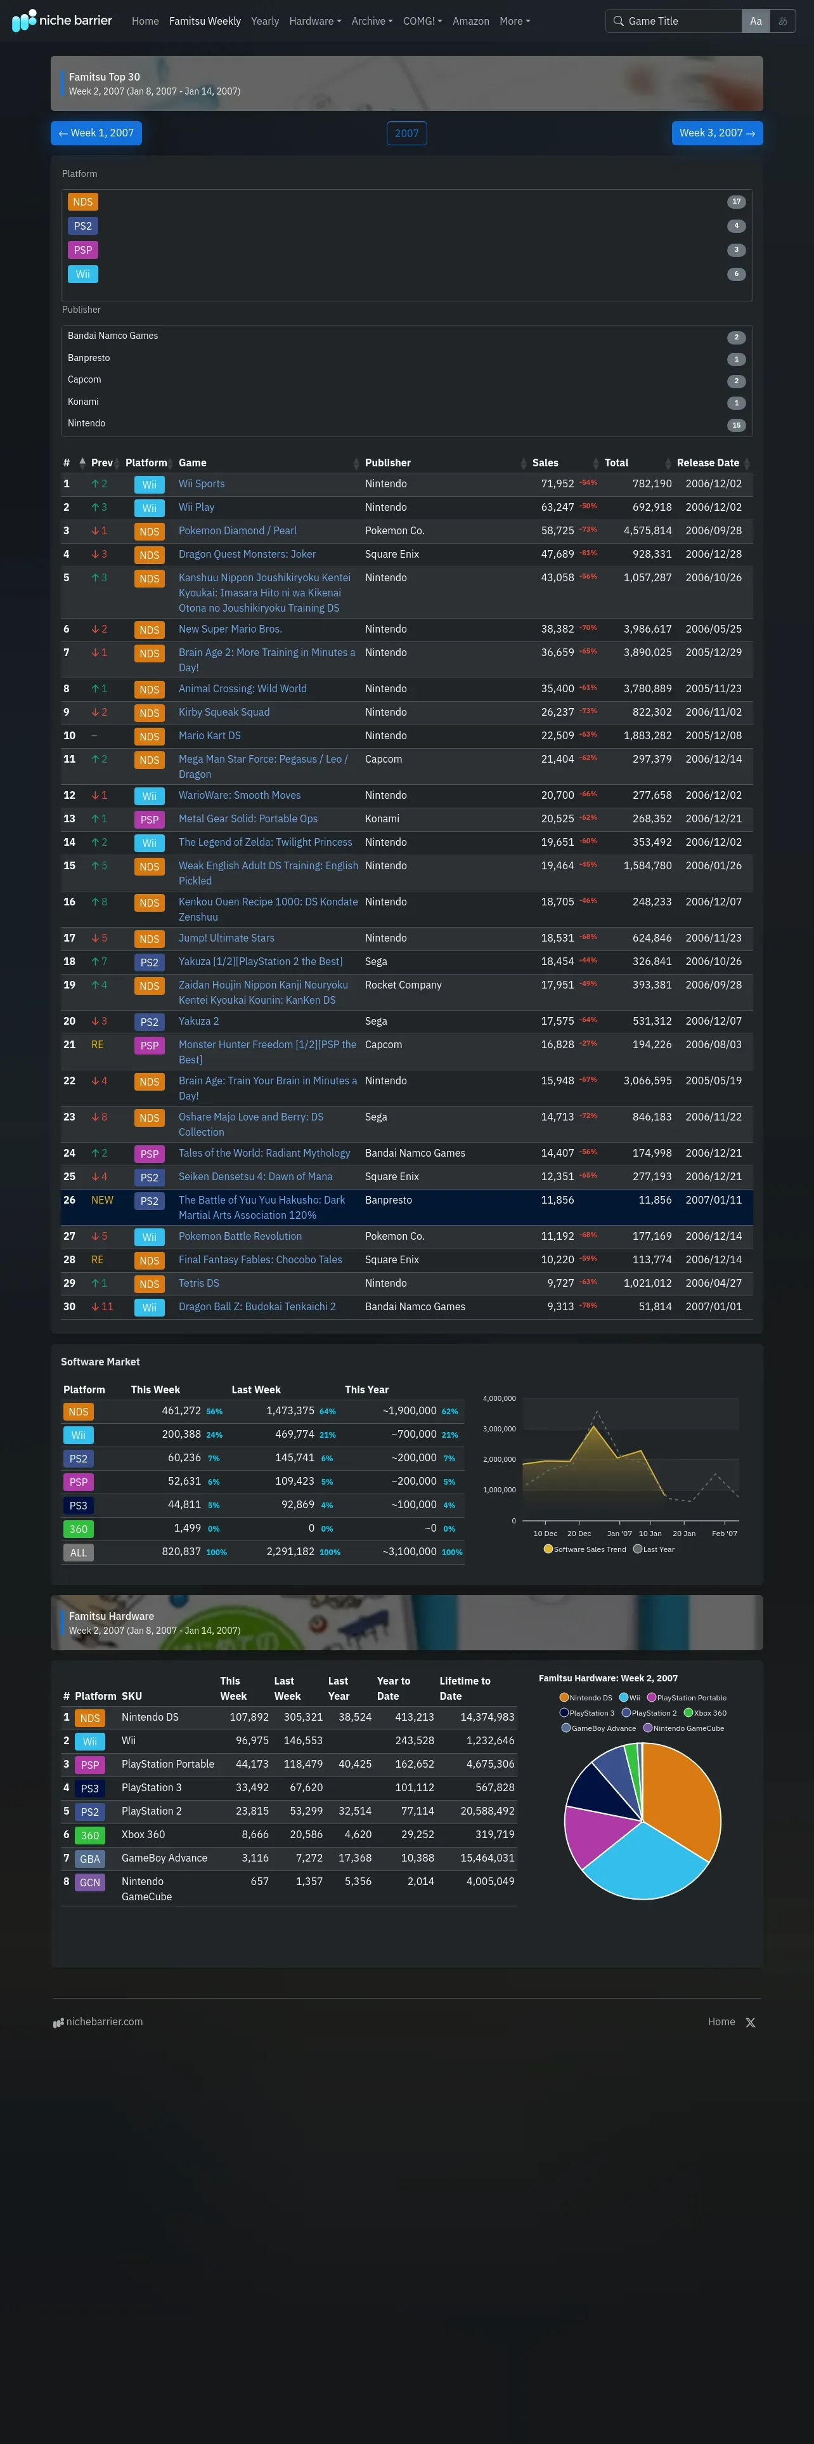Open the More dropdown menu
The image size is (814, 2444).
coord(515,21)
